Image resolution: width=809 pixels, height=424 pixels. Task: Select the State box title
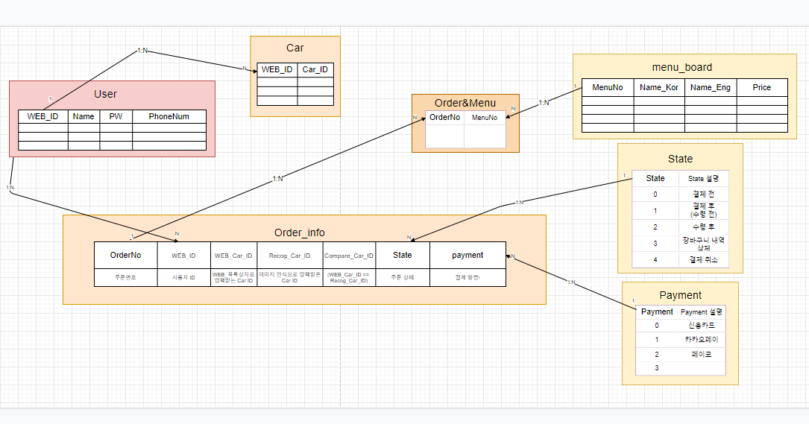[680, 159]
